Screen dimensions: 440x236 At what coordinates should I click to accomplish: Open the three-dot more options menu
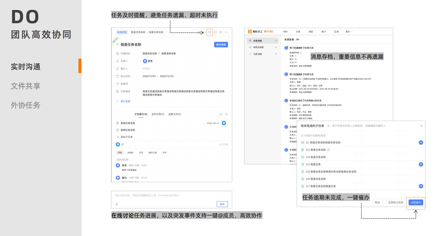226,32
